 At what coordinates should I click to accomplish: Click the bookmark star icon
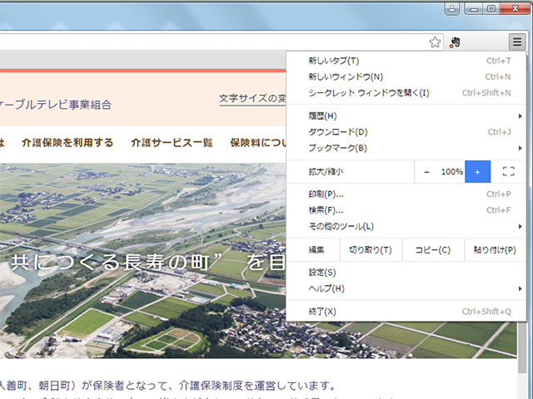click(x=435, y=42)
